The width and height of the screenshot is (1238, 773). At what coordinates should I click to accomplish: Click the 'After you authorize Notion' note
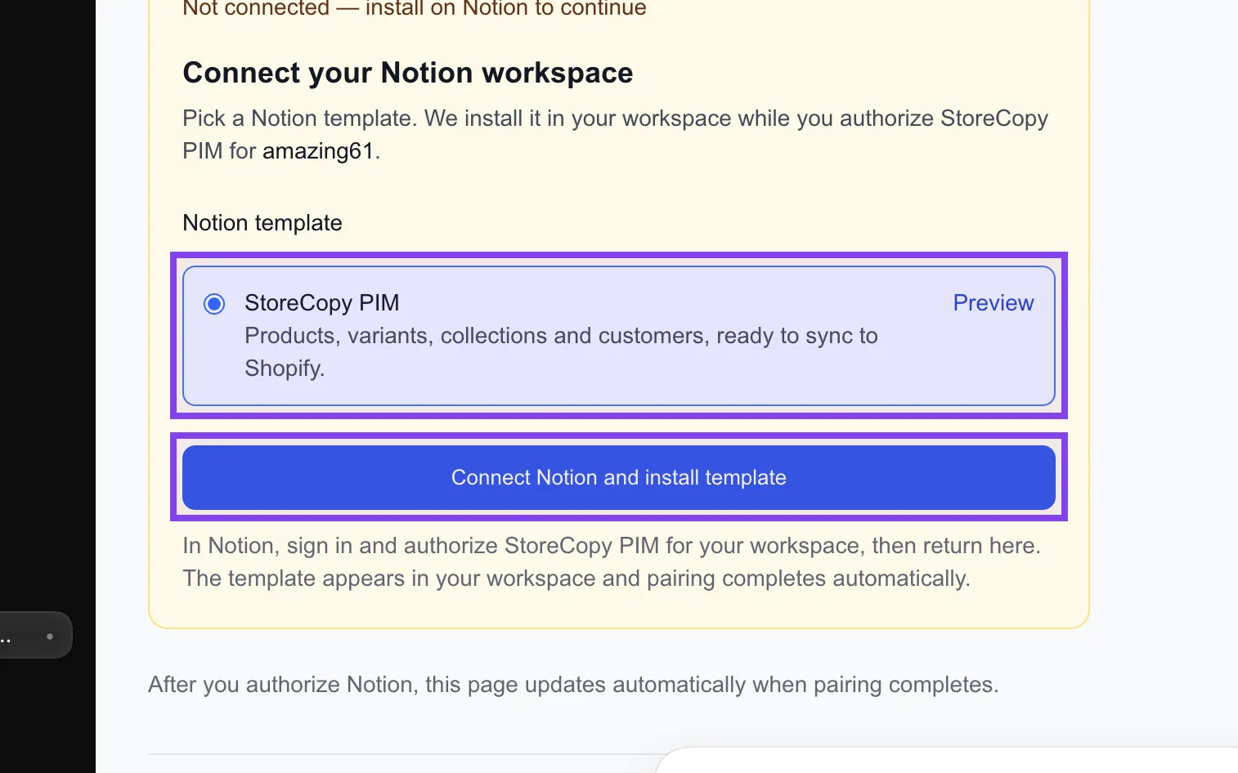pyautogui.click(x=573, y=685)
